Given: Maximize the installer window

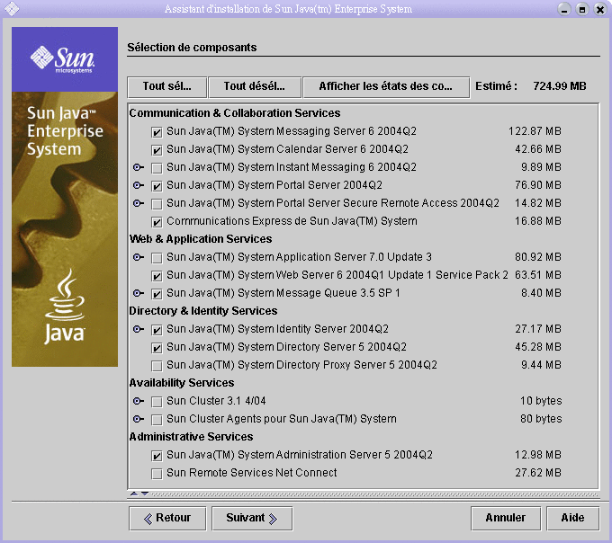Looking at the screenshot, I should [x=582, y=9].
